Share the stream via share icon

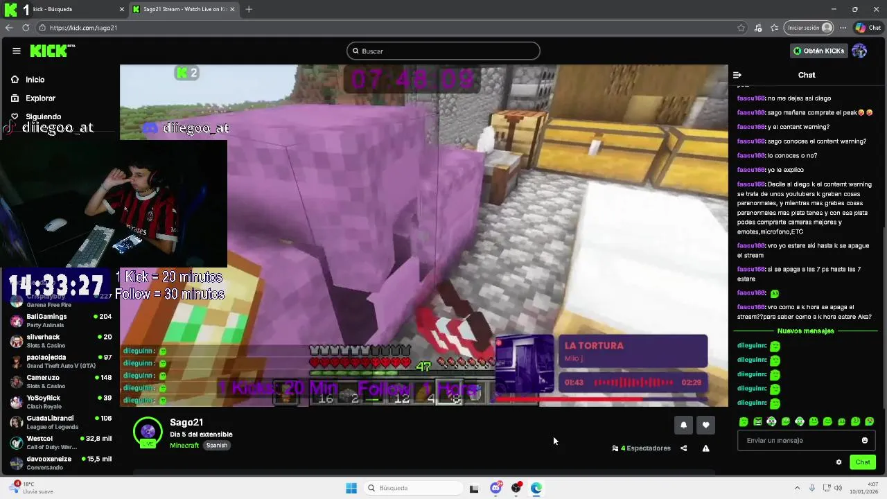click(x=683, y=448)
